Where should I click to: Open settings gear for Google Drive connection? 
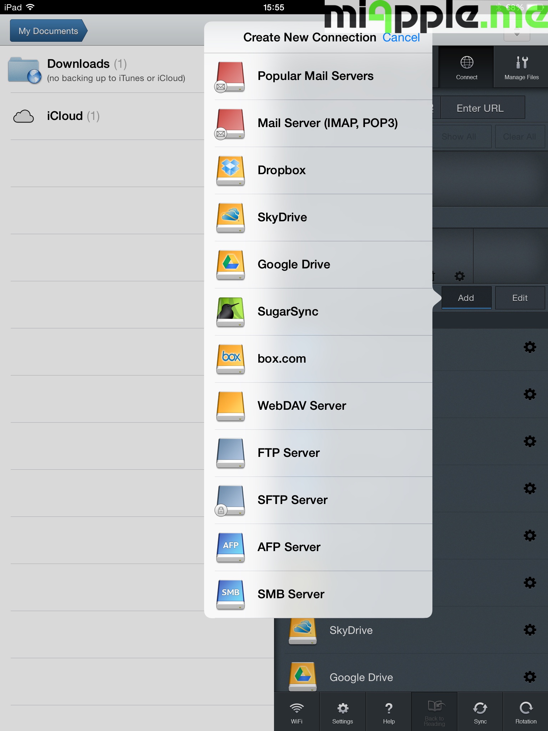click(530, 677)
